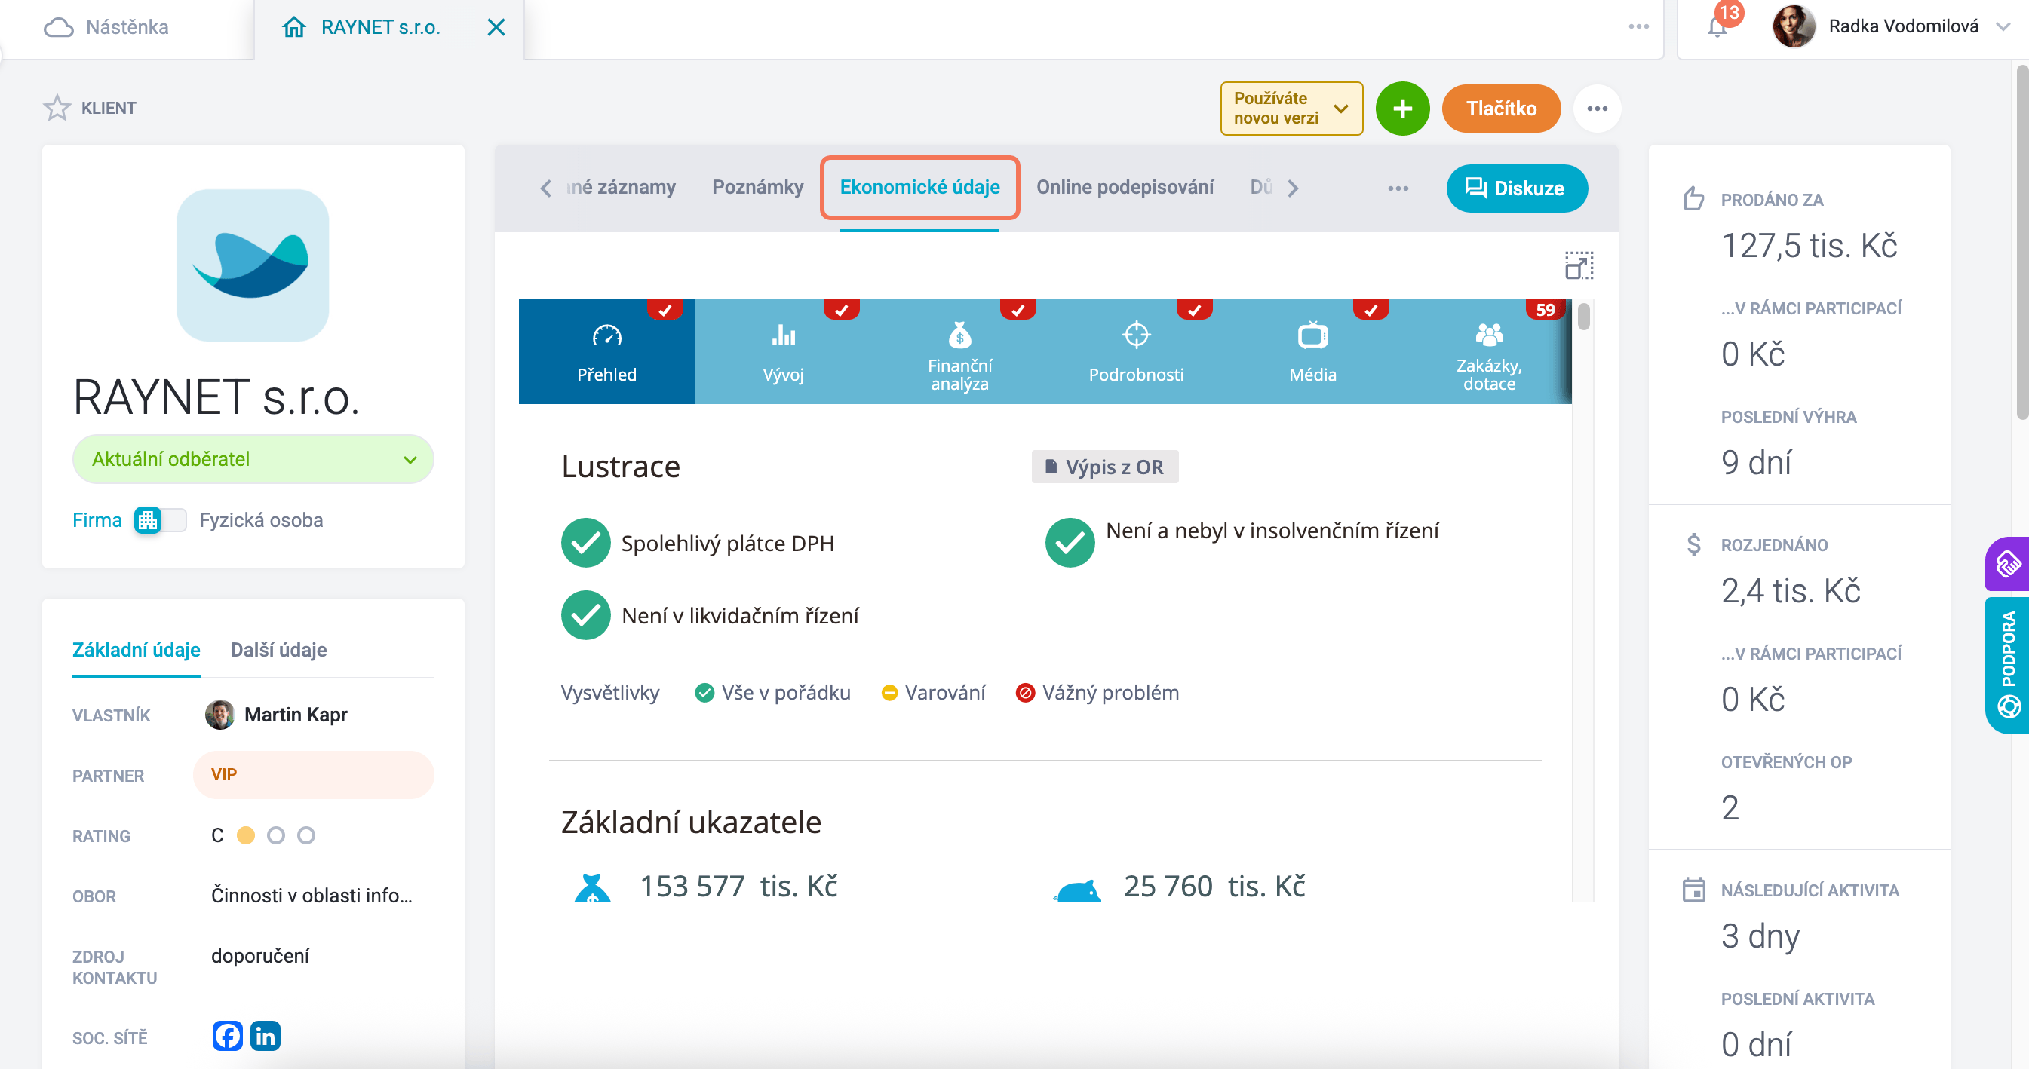This screenshot has width=2029, height=1069.
Task: Expand the Aktuální odběratel status dropdown
Action: 253,459
